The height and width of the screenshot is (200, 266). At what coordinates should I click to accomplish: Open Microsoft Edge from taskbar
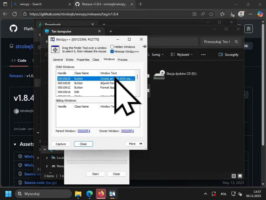pos(90,194)
